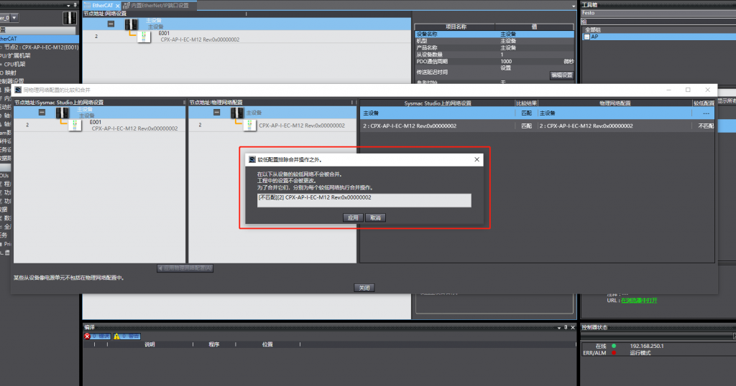Viewport: 736px width, 386px height.
Task: Click the compare dialog's Sysmac Studio icon in title bar
Action: coord(18,90)
